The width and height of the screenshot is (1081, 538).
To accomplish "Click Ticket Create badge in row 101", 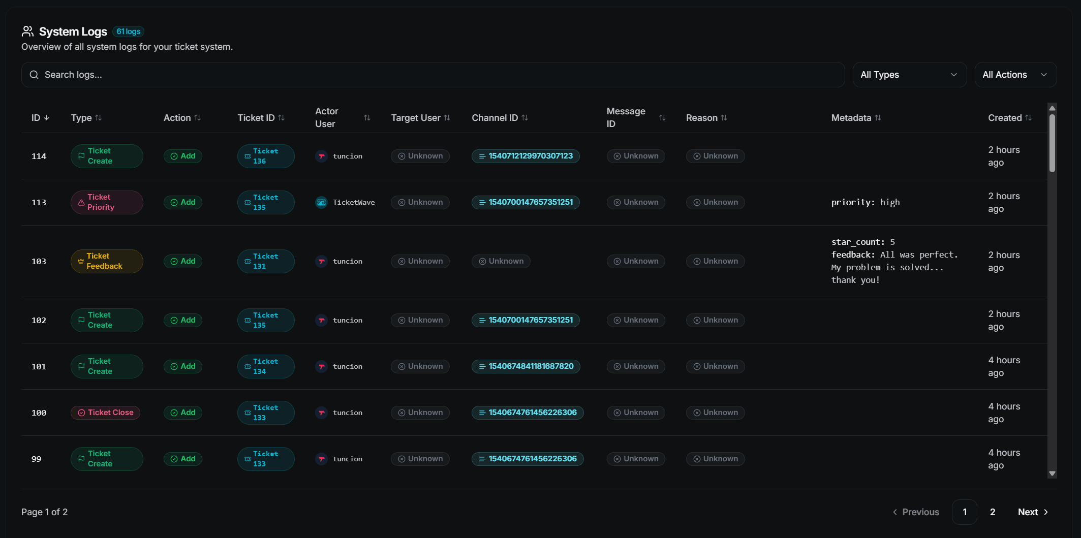I will click(x=107, y=366).
